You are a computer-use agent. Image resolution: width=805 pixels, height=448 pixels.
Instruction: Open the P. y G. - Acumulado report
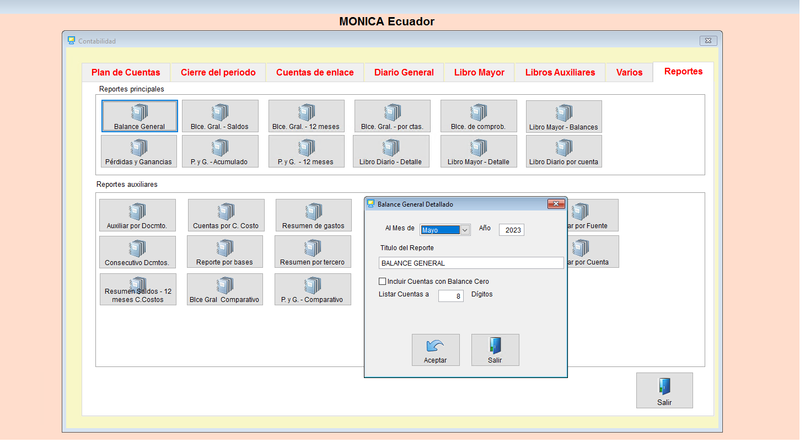point(220,151)
